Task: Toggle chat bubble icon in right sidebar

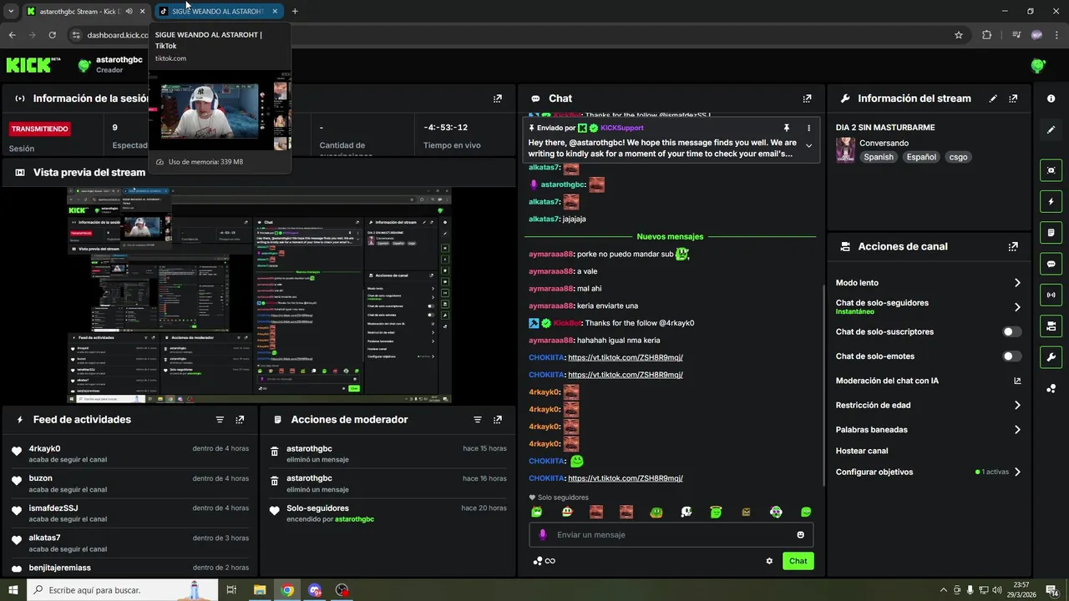Action: [1051, 264]
